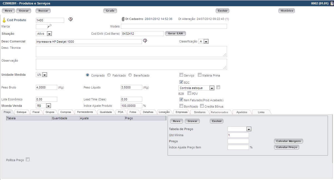Open the Fornecedores tab

[x=86, y=112]
